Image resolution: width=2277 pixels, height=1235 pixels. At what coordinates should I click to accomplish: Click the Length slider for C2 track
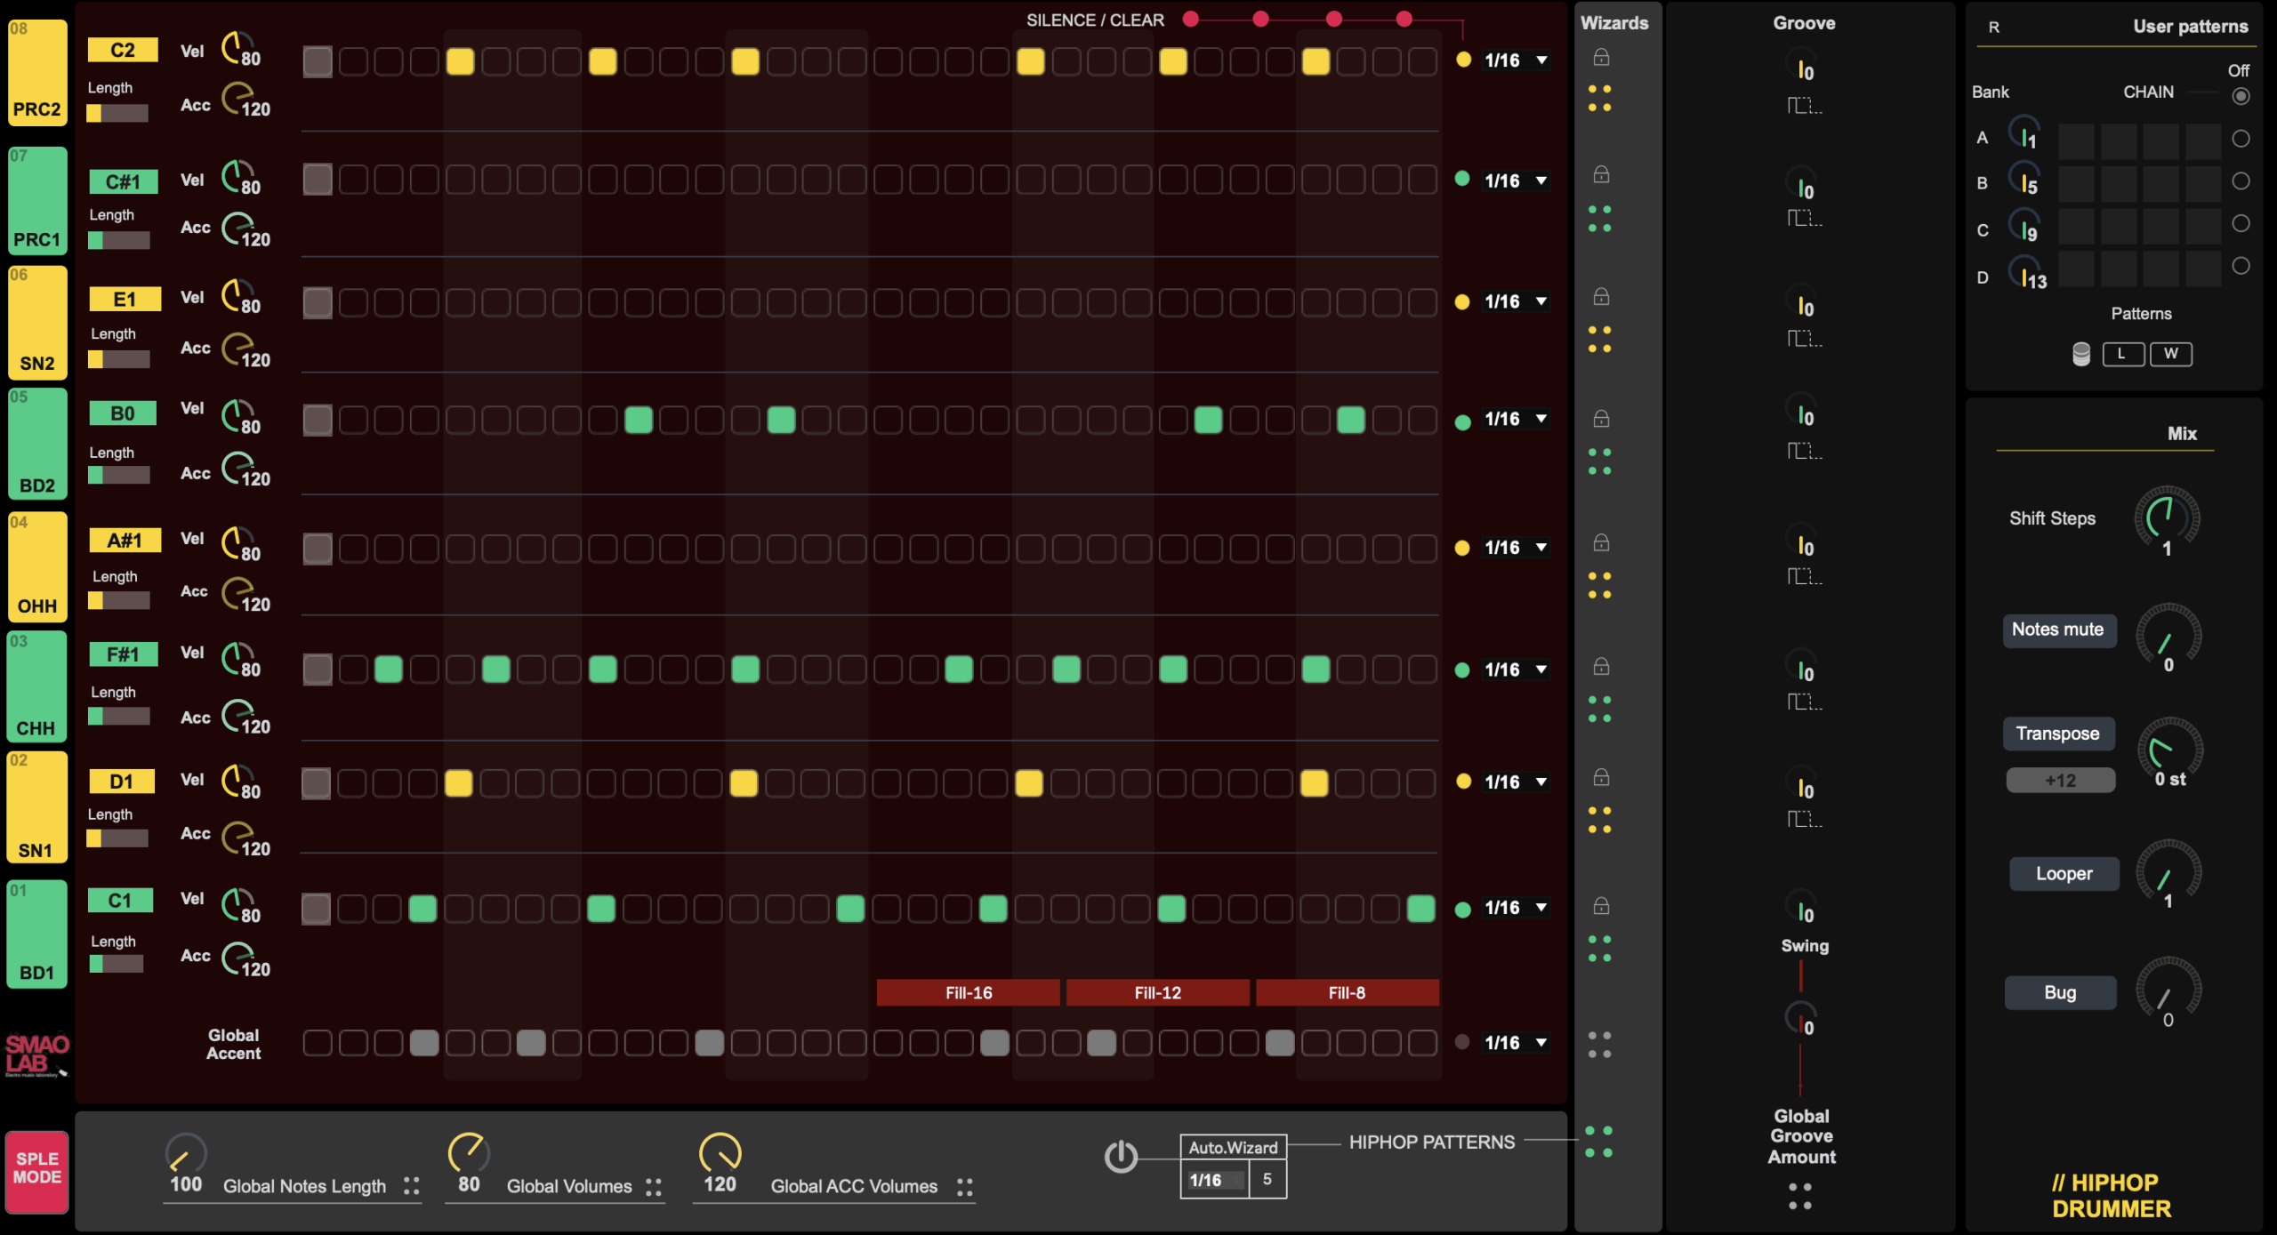click(x=117, y=113)
